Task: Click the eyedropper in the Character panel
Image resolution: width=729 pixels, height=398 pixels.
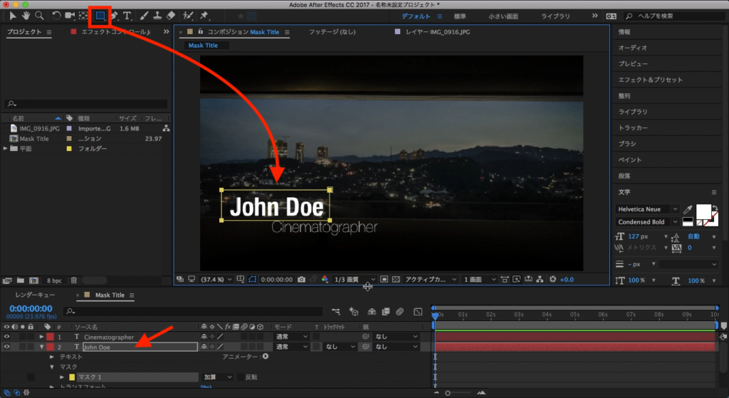Action: (x=688, y=209)
